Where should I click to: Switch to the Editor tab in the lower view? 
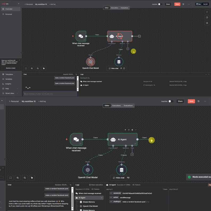click(x=107, y=105)
